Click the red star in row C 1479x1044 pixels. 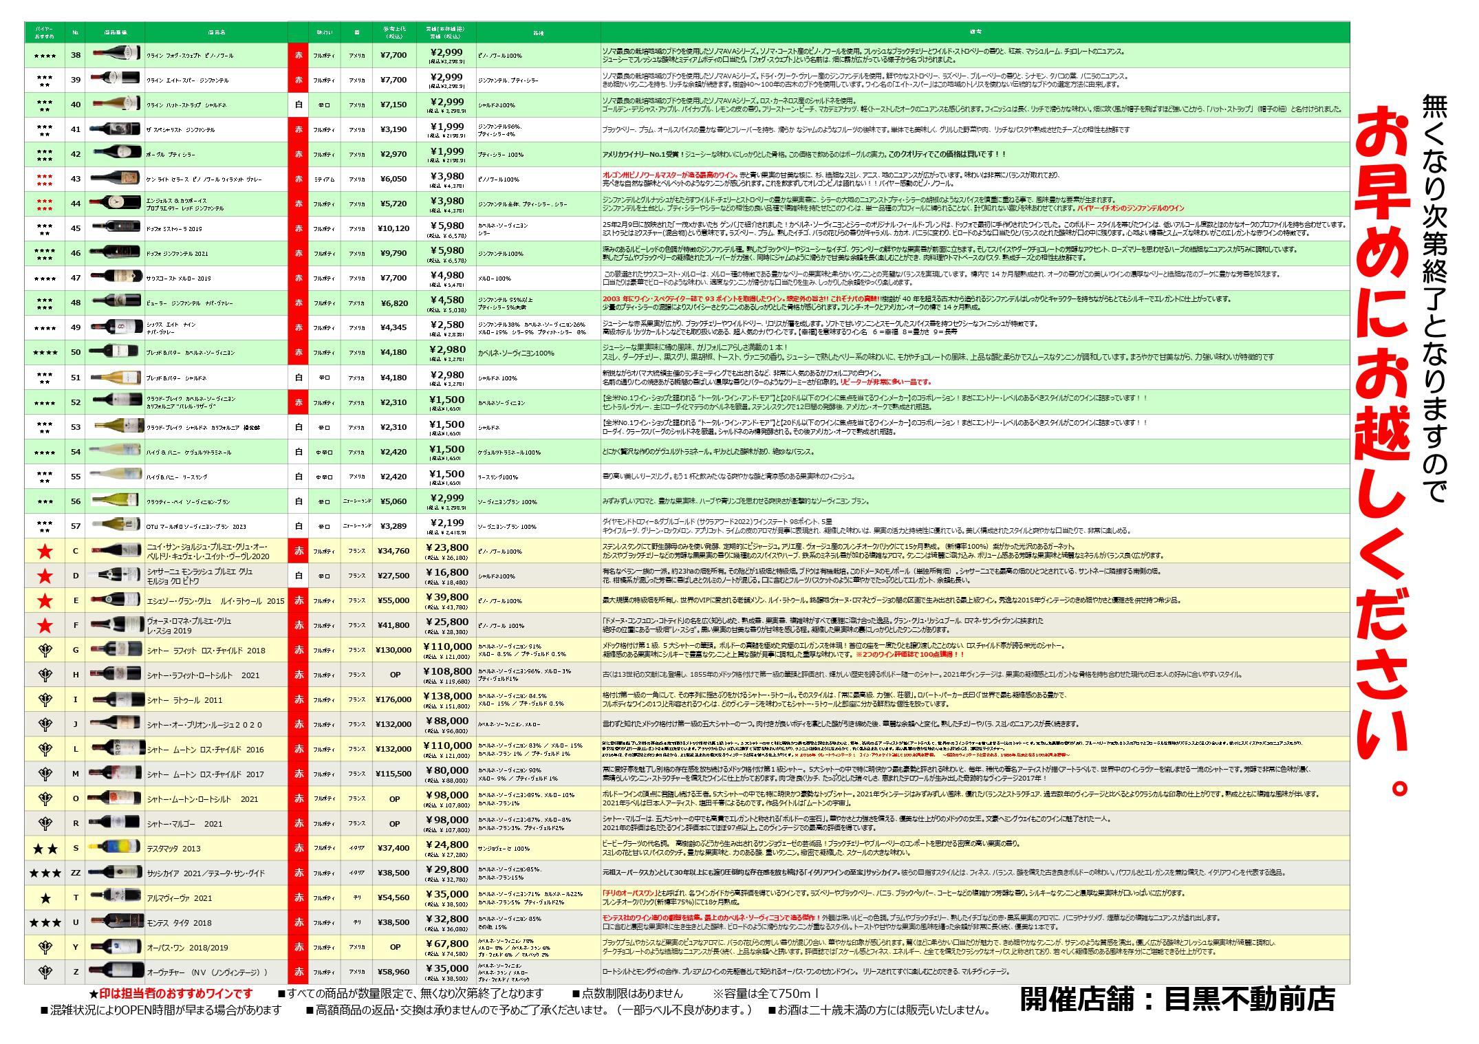(x=45, y=552)
